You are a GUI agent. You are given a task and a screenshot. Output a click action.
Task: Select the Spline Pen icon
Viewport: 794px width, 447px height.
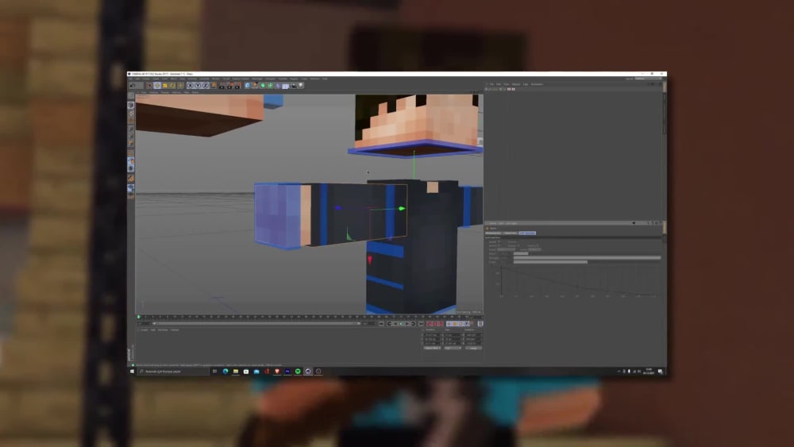255,86
